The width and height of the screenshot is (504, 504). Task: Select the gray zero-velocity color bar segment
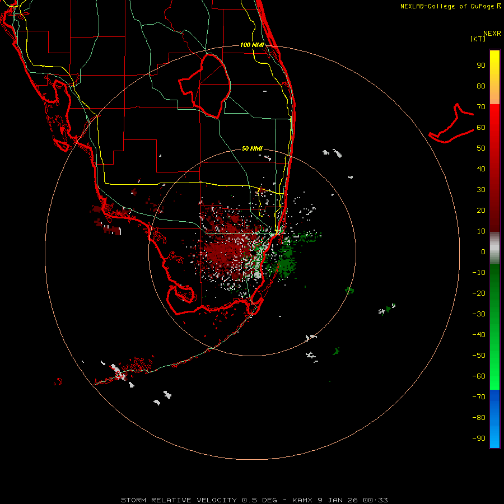(x=494, y=248)
